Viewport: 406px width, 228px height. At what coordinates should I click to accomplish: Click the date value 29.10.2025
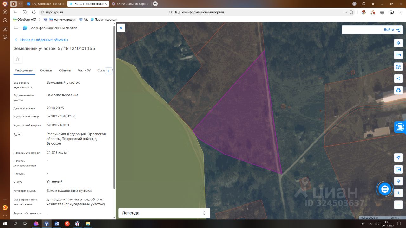coord(55,108)
